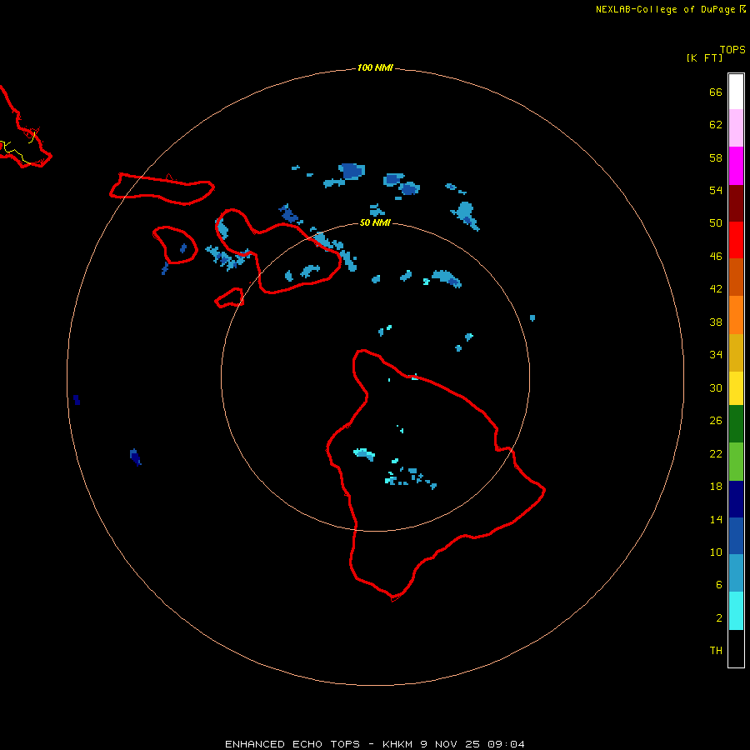This screenshot has width=750, height=750.
Task: Select the TH threshold label
Action: click(x=716, y=651)
